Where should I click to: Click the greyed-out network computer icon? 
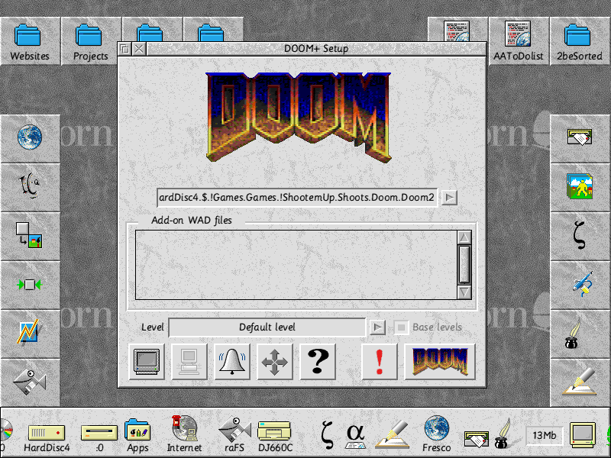click(x=189, y=362)
